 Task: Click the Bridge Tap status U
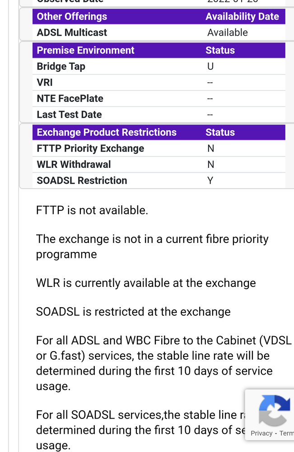pyautogui.click(x=210, y=67)
